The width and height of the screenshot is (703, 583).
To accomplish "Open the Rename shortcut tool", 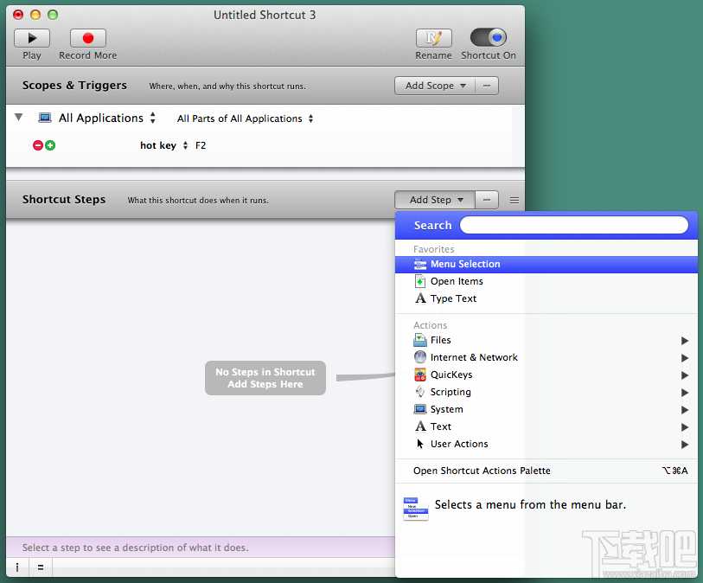I will click(x=433, y=38).
